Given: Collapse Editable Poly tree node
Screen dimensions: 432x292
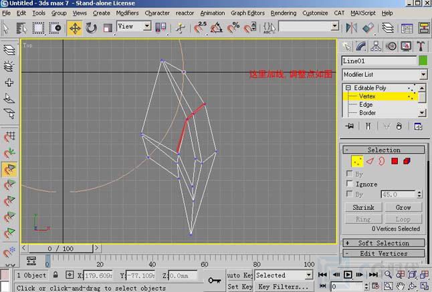Looking at the screenshot, I should tap(348, 88).
